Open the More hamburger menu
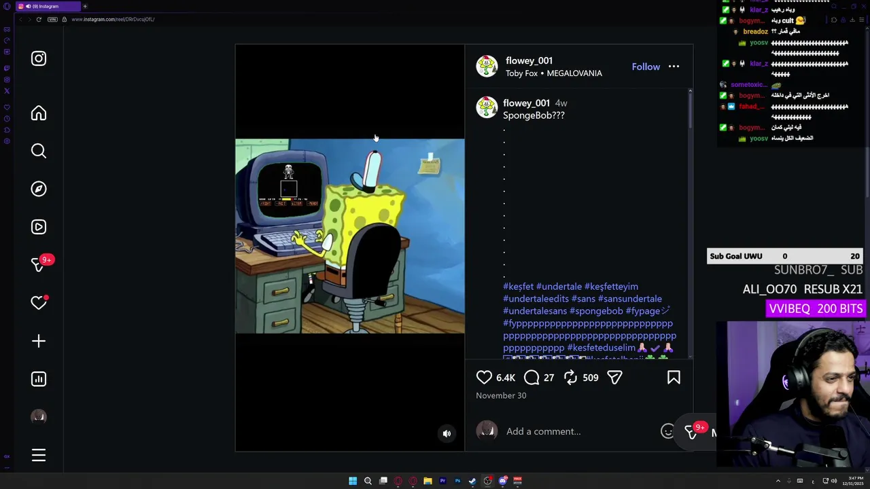This screenshot has width=870, height=489. click(x=39, y=455)
